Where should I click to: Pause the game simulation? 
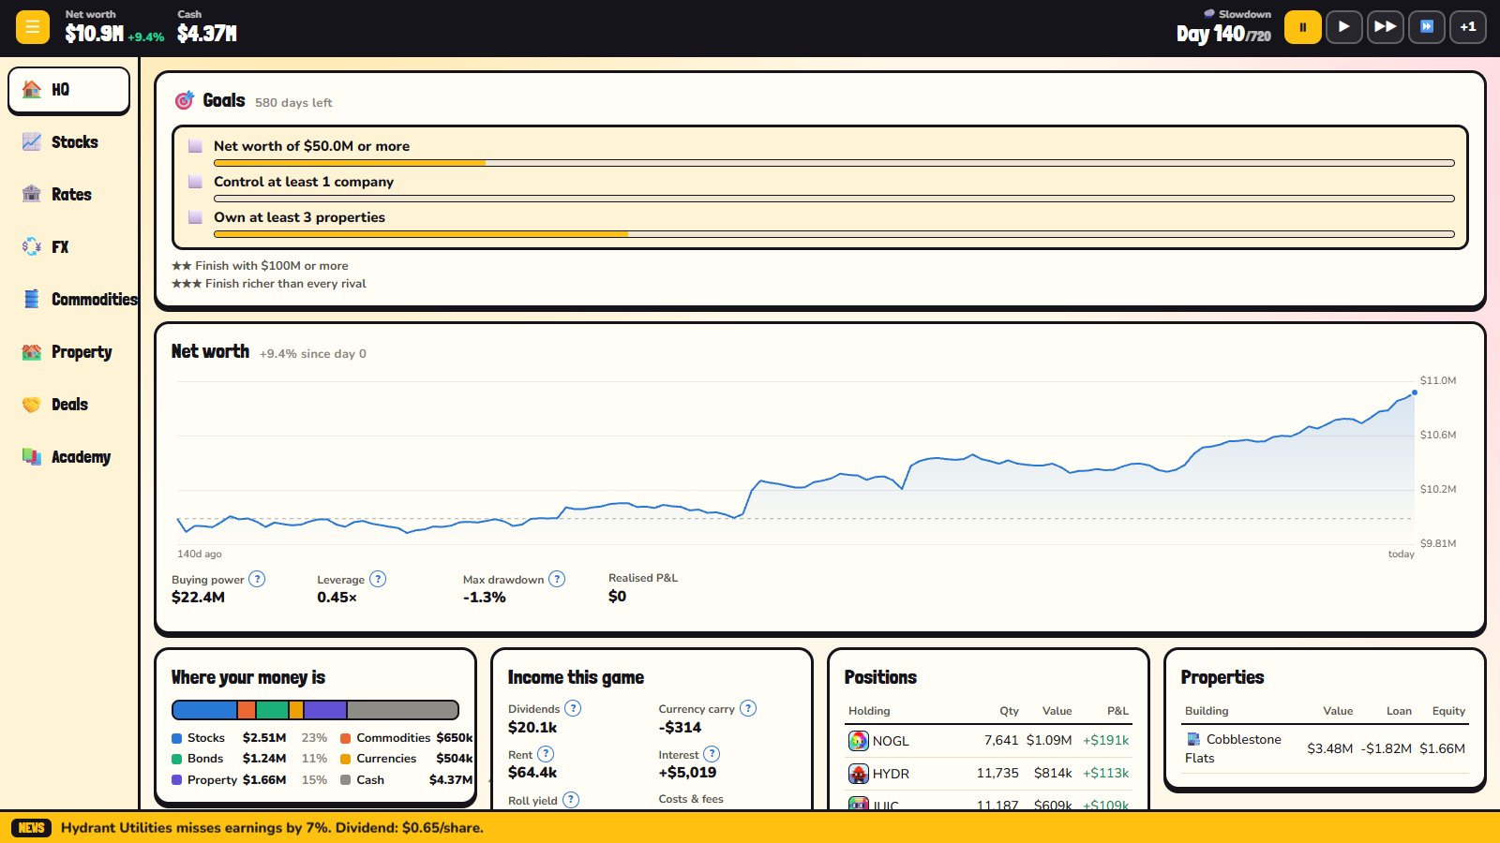1302,27
